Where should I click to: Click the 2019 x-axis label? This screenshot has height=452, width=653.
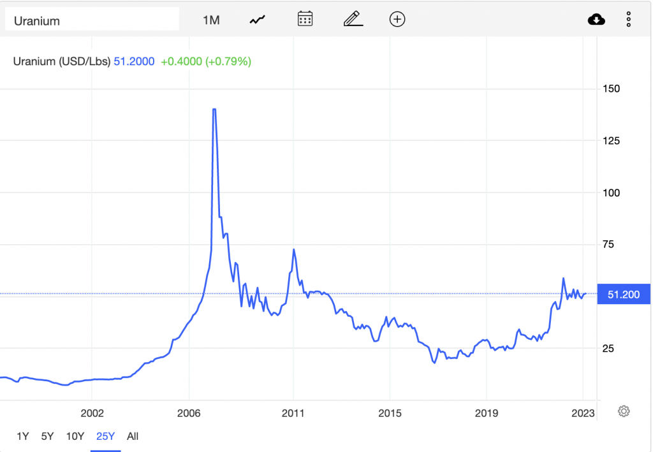[487, 413]
